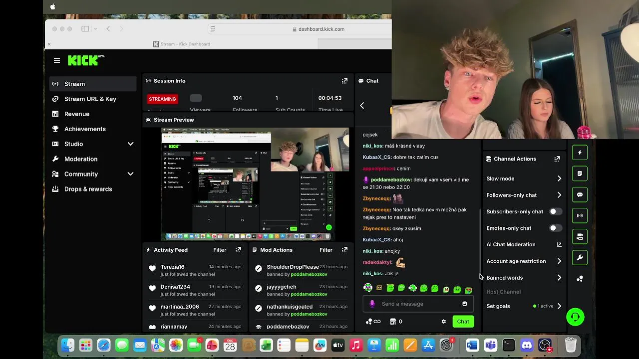Open AI Chat Moderation external link icon
Image resolution: width=639 pixels, height=359 pixels.
tap(559, 244)
